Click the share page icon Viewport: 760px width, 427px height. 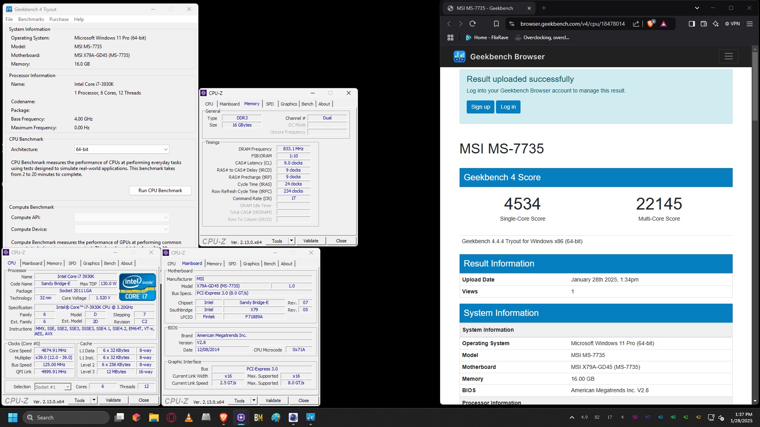pyautogui.click(x=636, y=24)
